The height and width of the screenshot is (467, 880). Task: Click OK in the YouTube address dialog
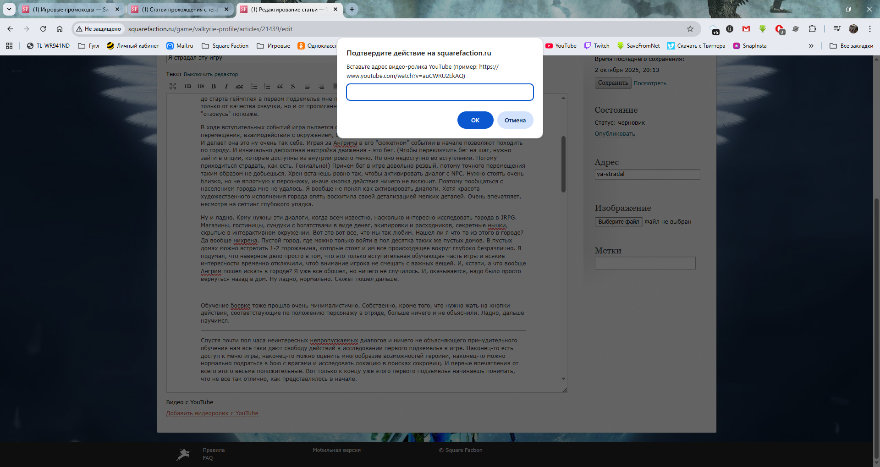(475, 120)
